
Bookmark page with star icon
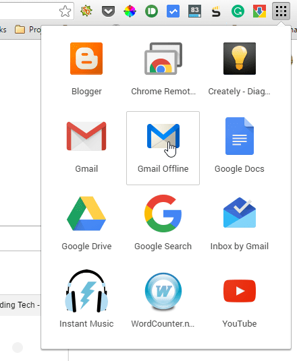[65, 11]
